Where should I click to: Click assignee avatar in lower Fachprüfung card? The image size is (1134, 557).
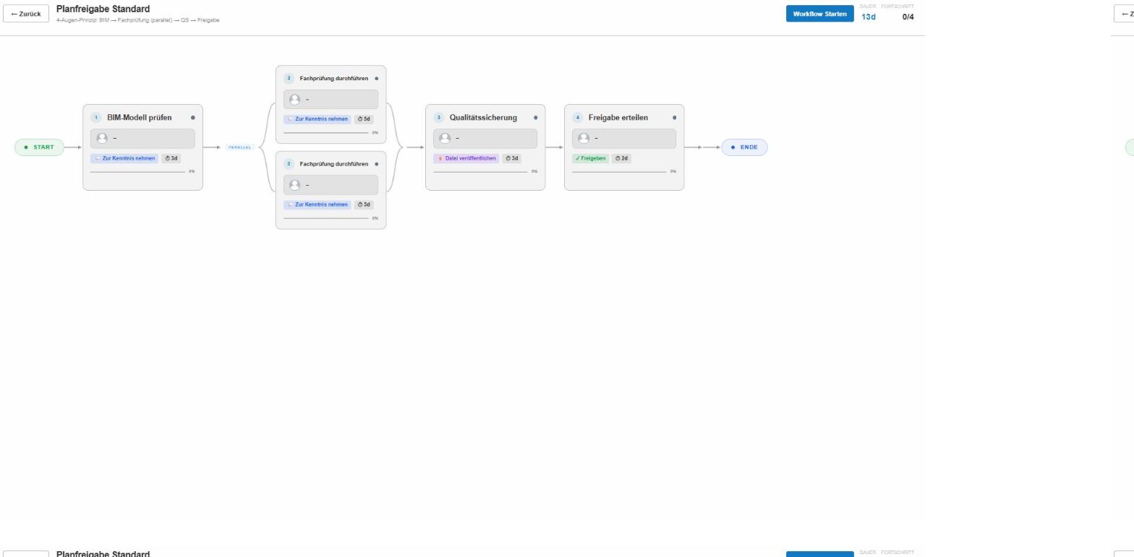coord(294,185)
